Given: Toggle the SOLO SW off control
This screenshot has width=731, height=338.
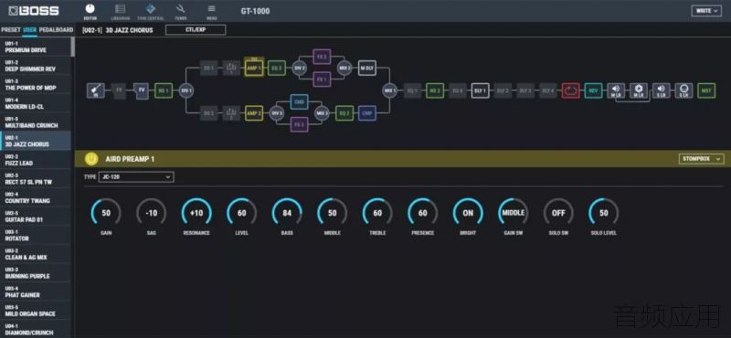Looking at the screenshot, I should click(558, 213).
